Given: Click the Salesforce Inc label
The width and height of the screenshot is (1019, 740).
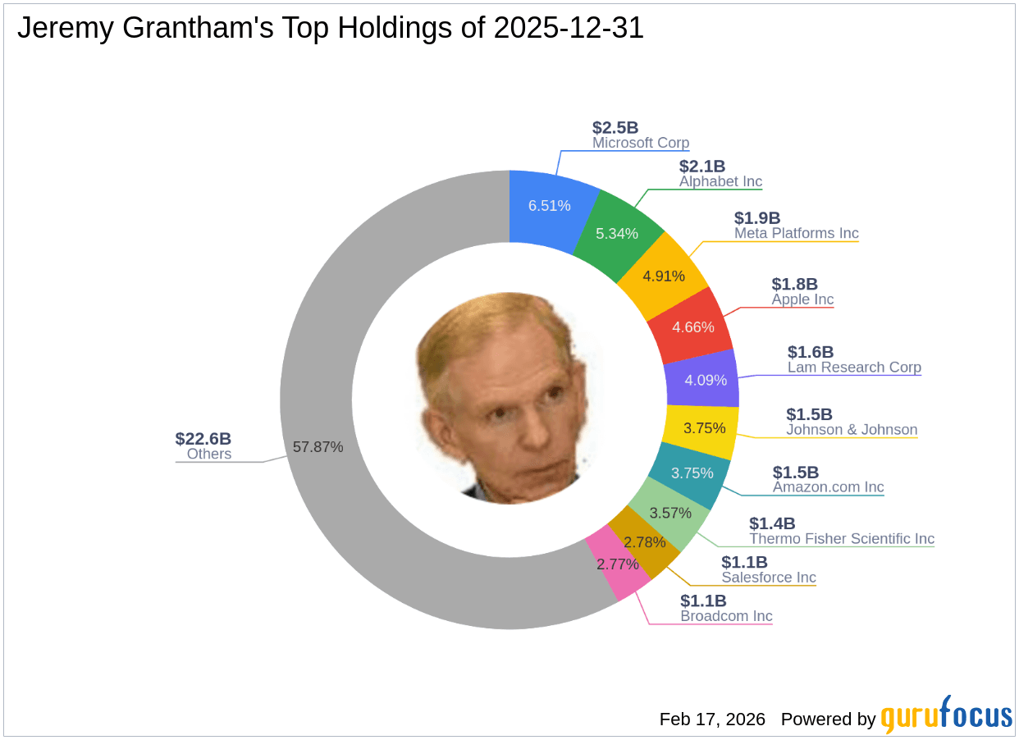Looking at the screenshot, I should (769, 578).
